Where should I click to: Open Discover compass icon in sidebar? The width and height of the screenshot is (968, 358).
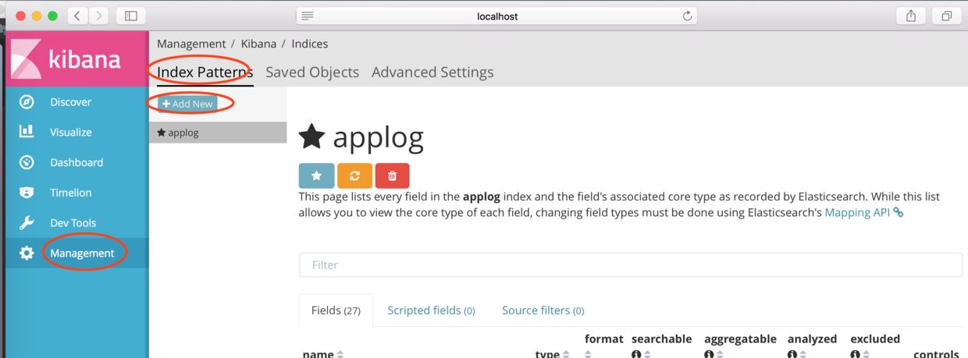(x=27, y=102)
